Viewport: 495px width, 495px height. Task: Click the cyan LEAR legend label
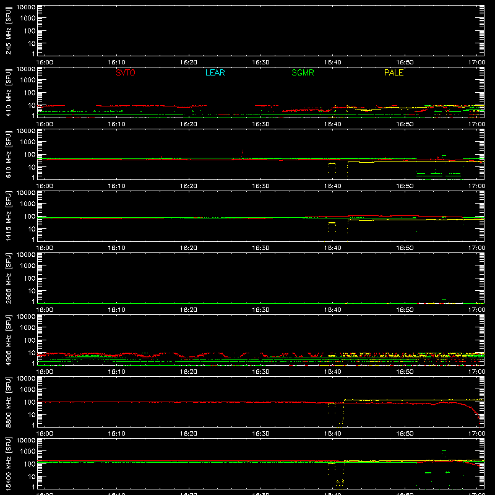click(215, 72)
